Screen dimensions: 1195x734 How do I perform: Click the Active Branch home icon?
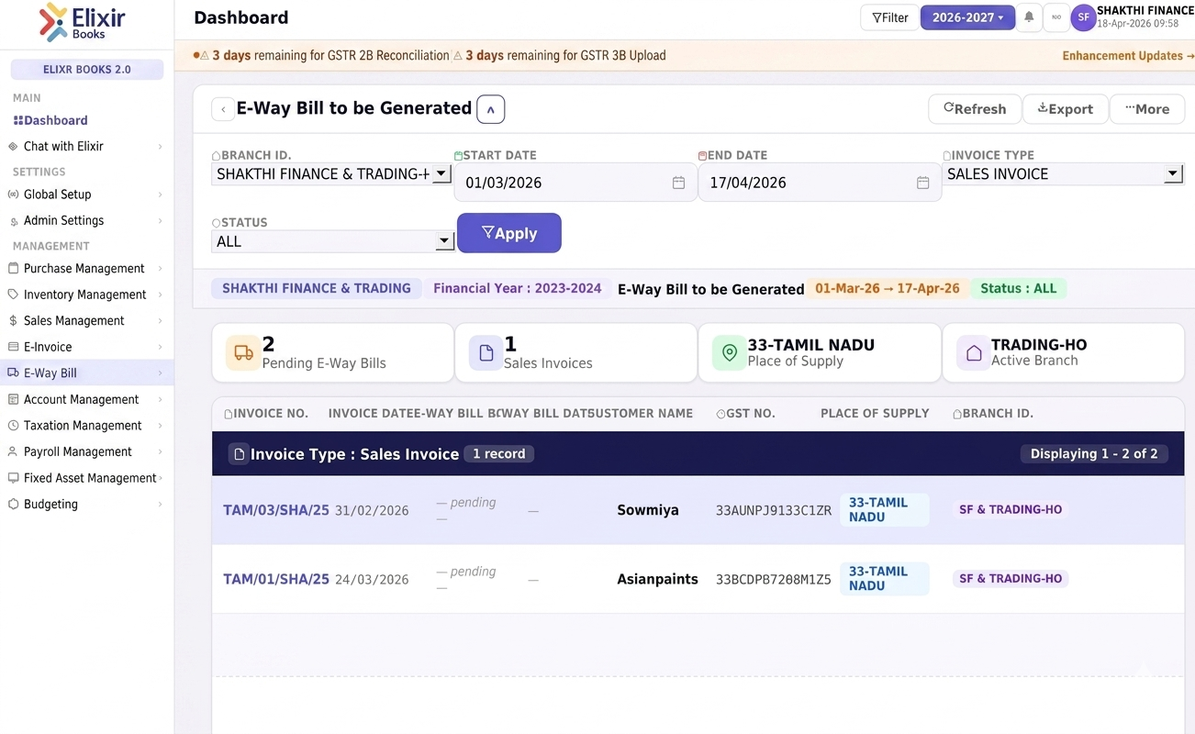click(x=974, y=352)
